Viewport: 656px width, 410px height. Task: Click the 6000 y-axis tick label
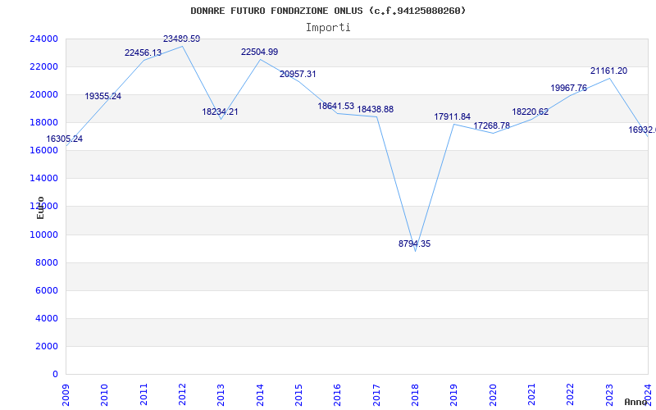click(47, 291)
